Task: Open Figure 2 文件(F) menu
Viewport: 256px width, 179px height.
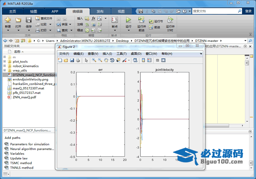Action: point(64,54)
